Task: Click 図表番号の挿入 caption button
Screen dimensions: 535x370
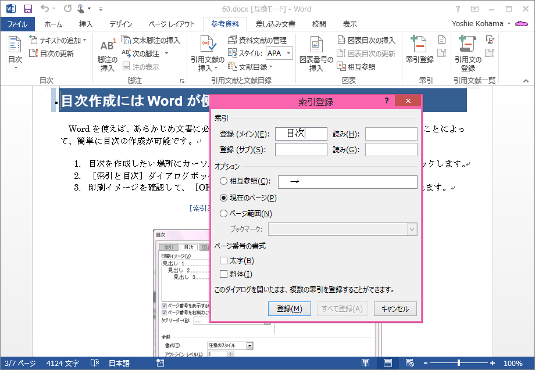Action: point(316,54)
